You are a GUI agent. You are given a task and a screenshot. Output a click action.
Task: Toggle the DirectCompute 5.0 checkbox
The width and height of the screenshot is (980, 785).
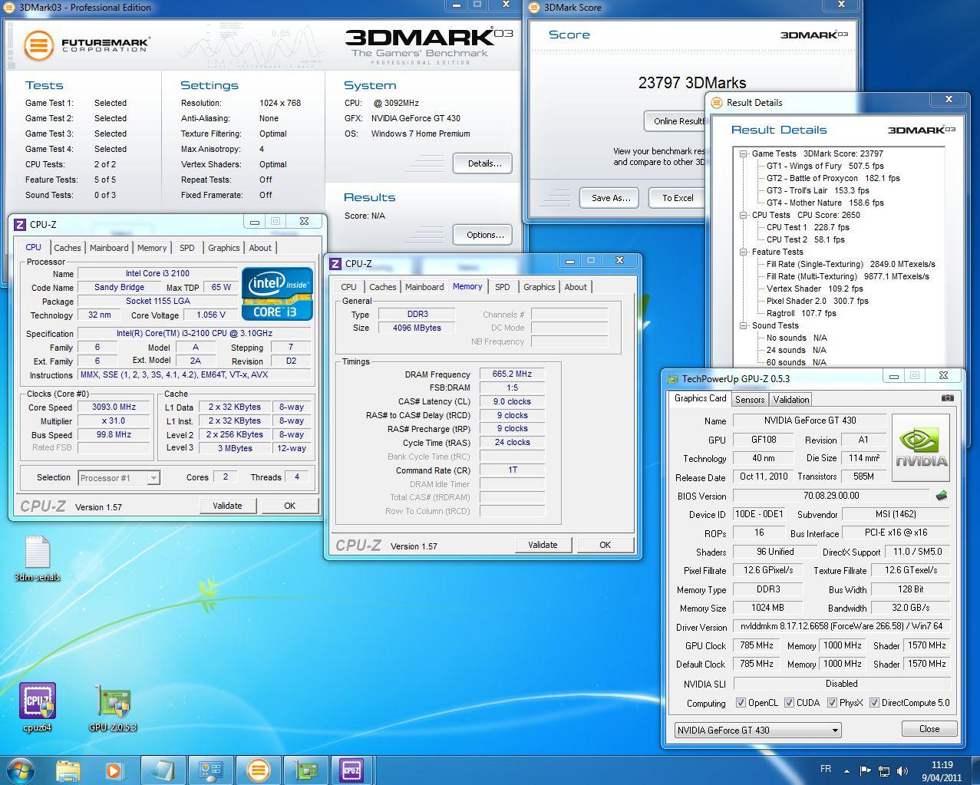(874, 702)
